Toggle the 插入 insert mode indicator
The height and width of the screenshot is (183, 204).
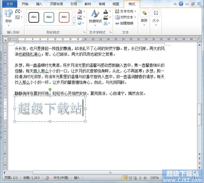pyautogui.click(x=77, y=178)
